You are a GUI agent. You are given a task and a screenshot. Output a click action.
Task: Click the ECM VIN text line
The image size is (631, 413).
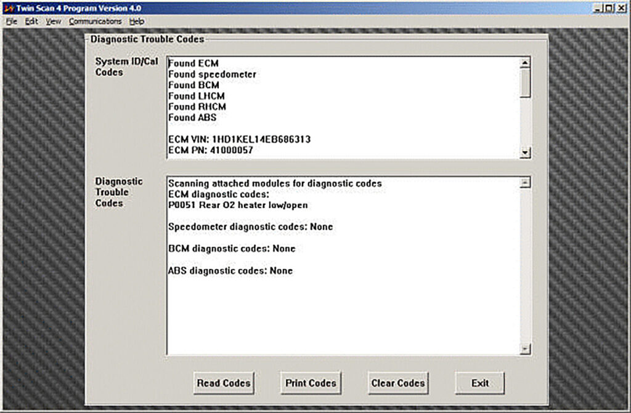[240, 139]
